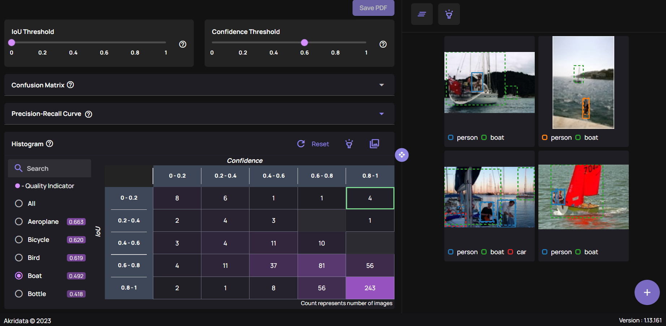Select histogram cell with count 243
The height and width of the screenshot is (326, 666).
pyautogui.click(x=370, y=288)
